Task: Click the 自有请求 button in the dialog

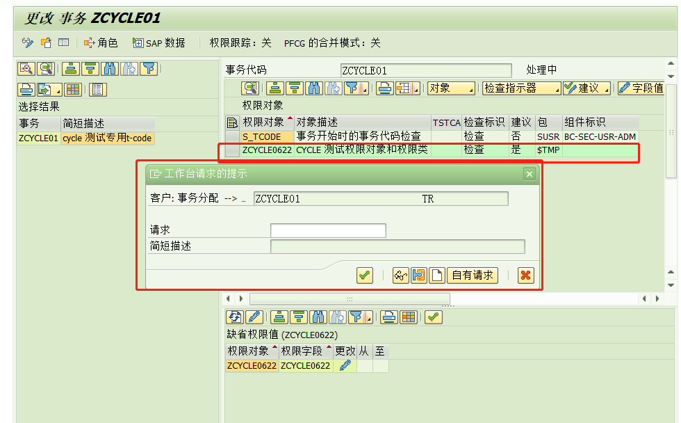Action: 473,276
